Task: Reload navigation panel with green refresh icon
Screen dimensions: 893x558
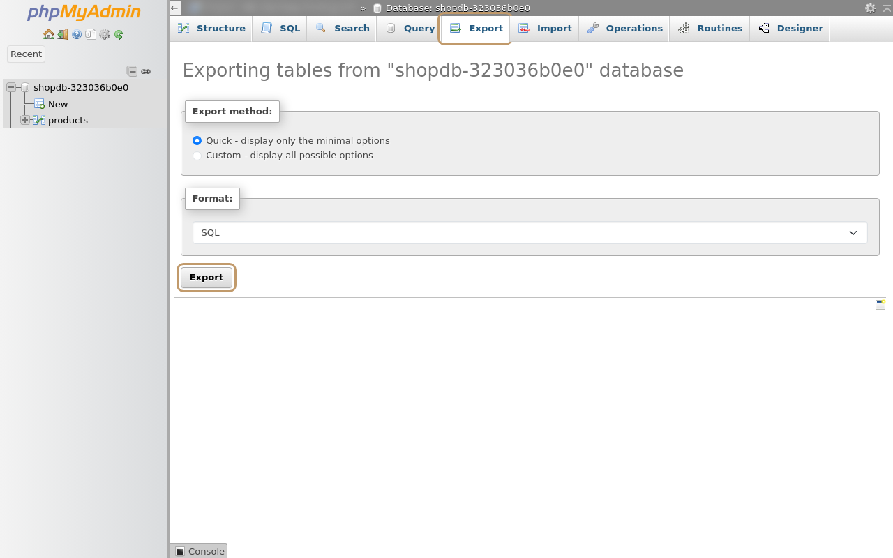Action: 119,34
